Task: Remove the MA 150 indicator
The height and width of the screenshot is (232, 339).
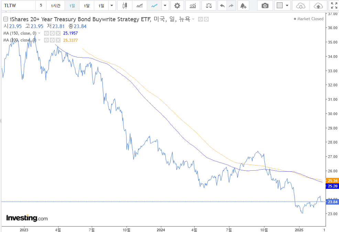Action: point(58,33)
